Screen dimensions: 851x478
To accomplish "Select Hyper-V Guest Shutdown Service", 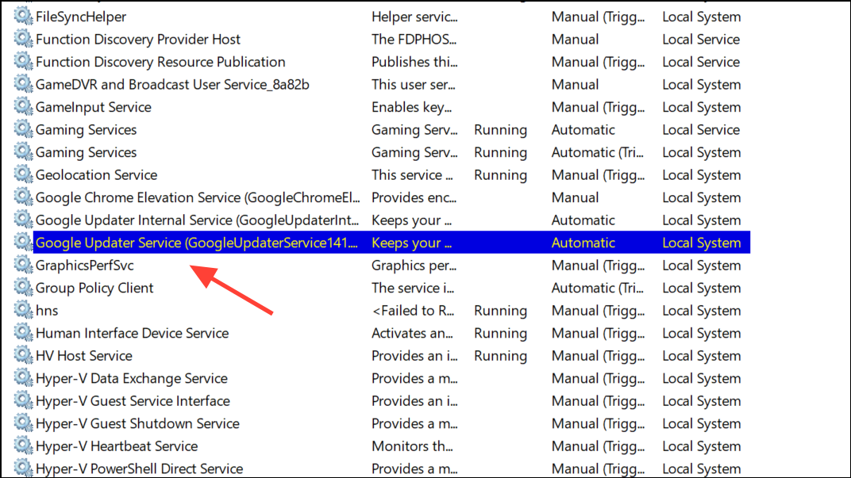I will coord(137,423).
